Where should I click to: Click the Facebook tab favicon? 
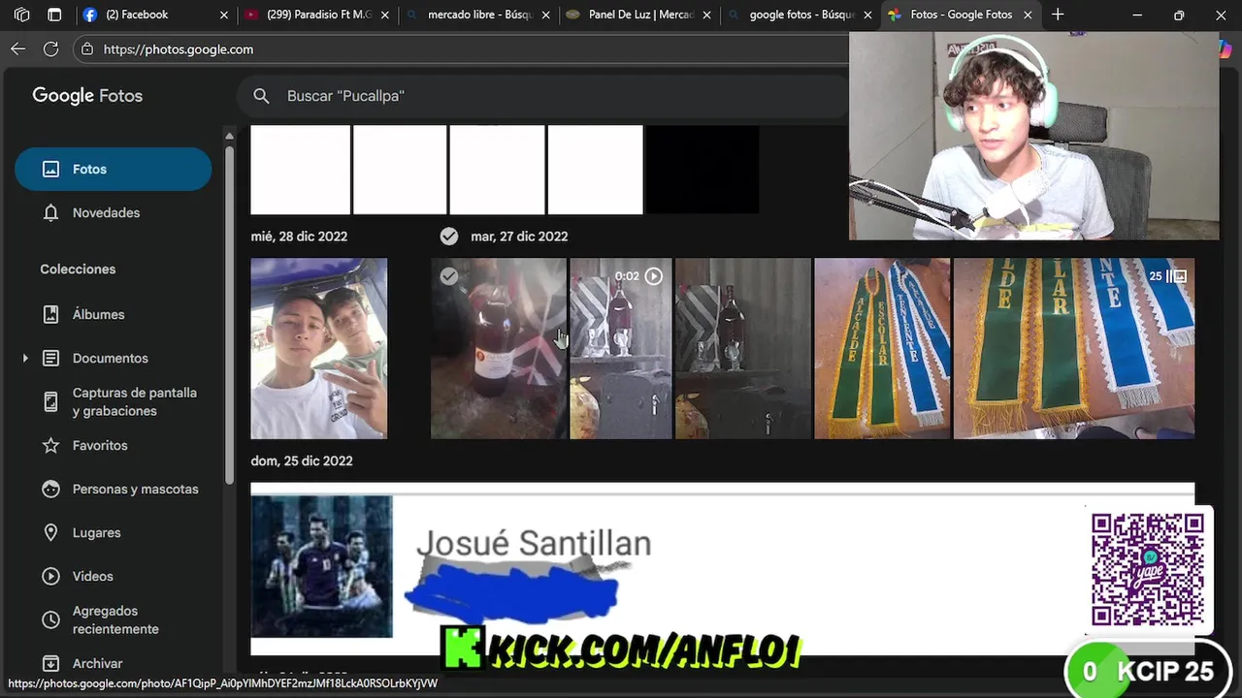click(x=90, y=15)
